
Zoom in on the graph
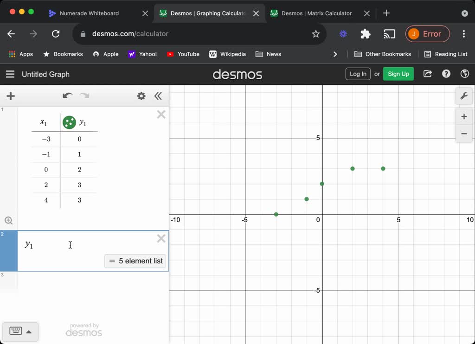click(463, 117)
